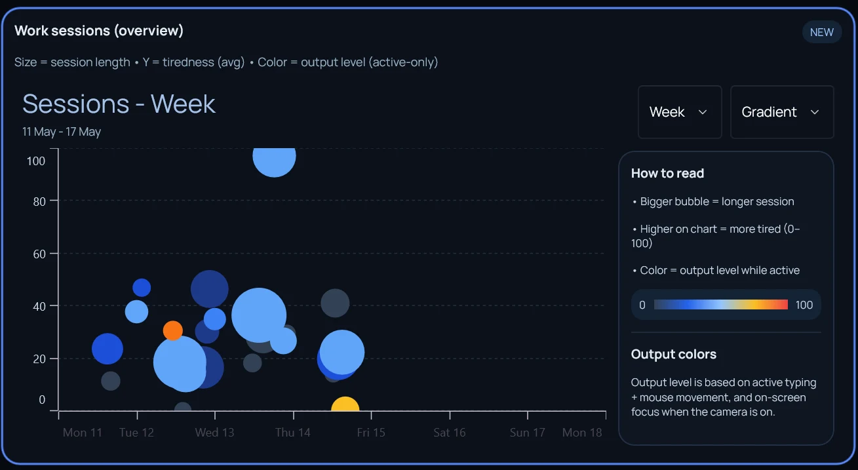Viewport: 858px width, 470px height.
Task: Click the 'How to read' heading
Action: tap(667, 174)
